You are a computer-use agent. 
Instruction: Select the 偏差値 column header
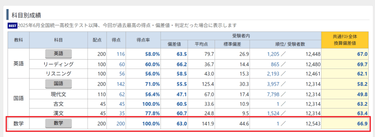click(174, 44)
